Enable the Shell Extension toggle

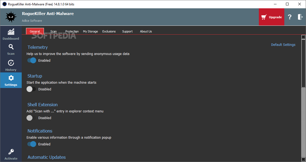[x=31, y=118]
